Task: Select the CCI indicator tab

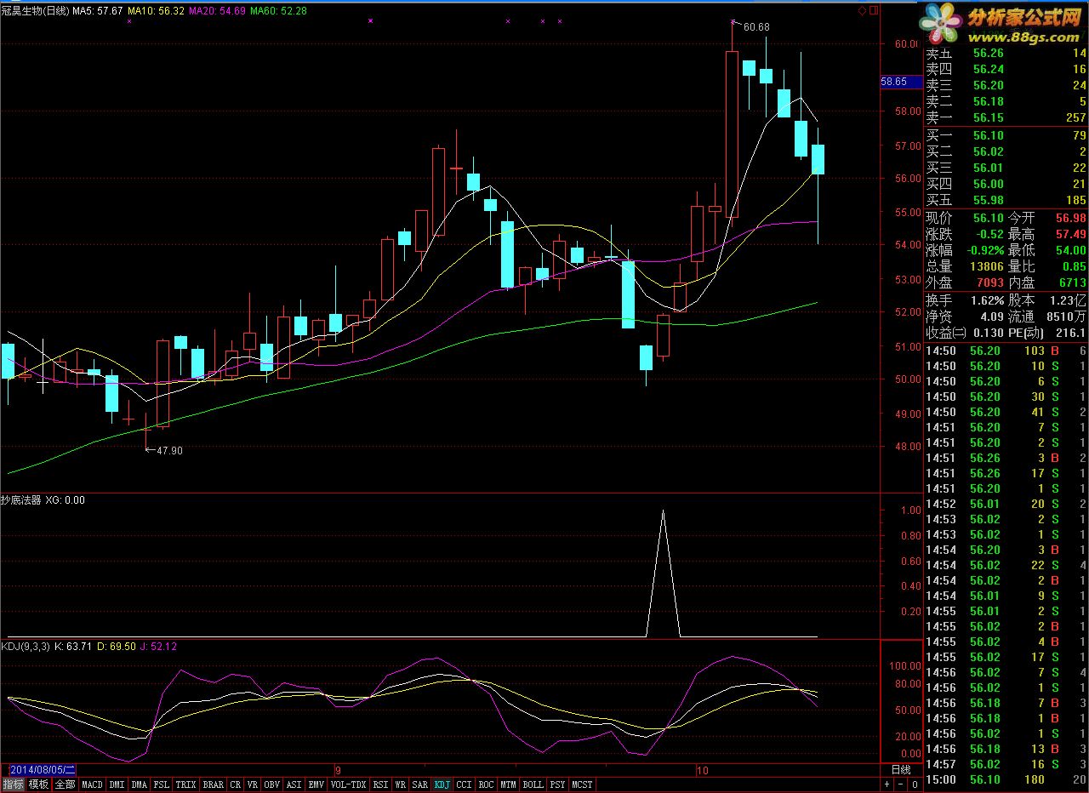Action: click(x=465, y=784)
